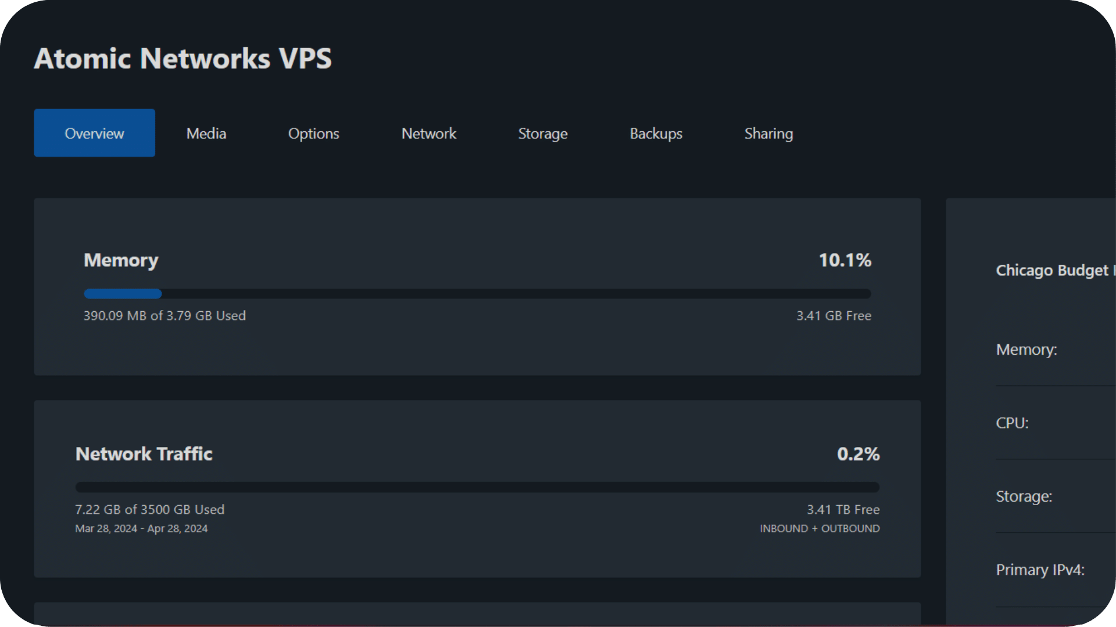This screenshot has height=627, width=1116.
Task: Click the Storage: row in sidebar
Action: 1024,496
